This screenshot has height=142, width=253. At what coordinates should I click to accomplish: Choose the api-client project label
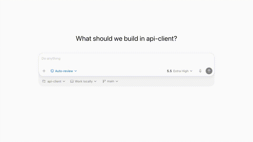tap(54, 81)
